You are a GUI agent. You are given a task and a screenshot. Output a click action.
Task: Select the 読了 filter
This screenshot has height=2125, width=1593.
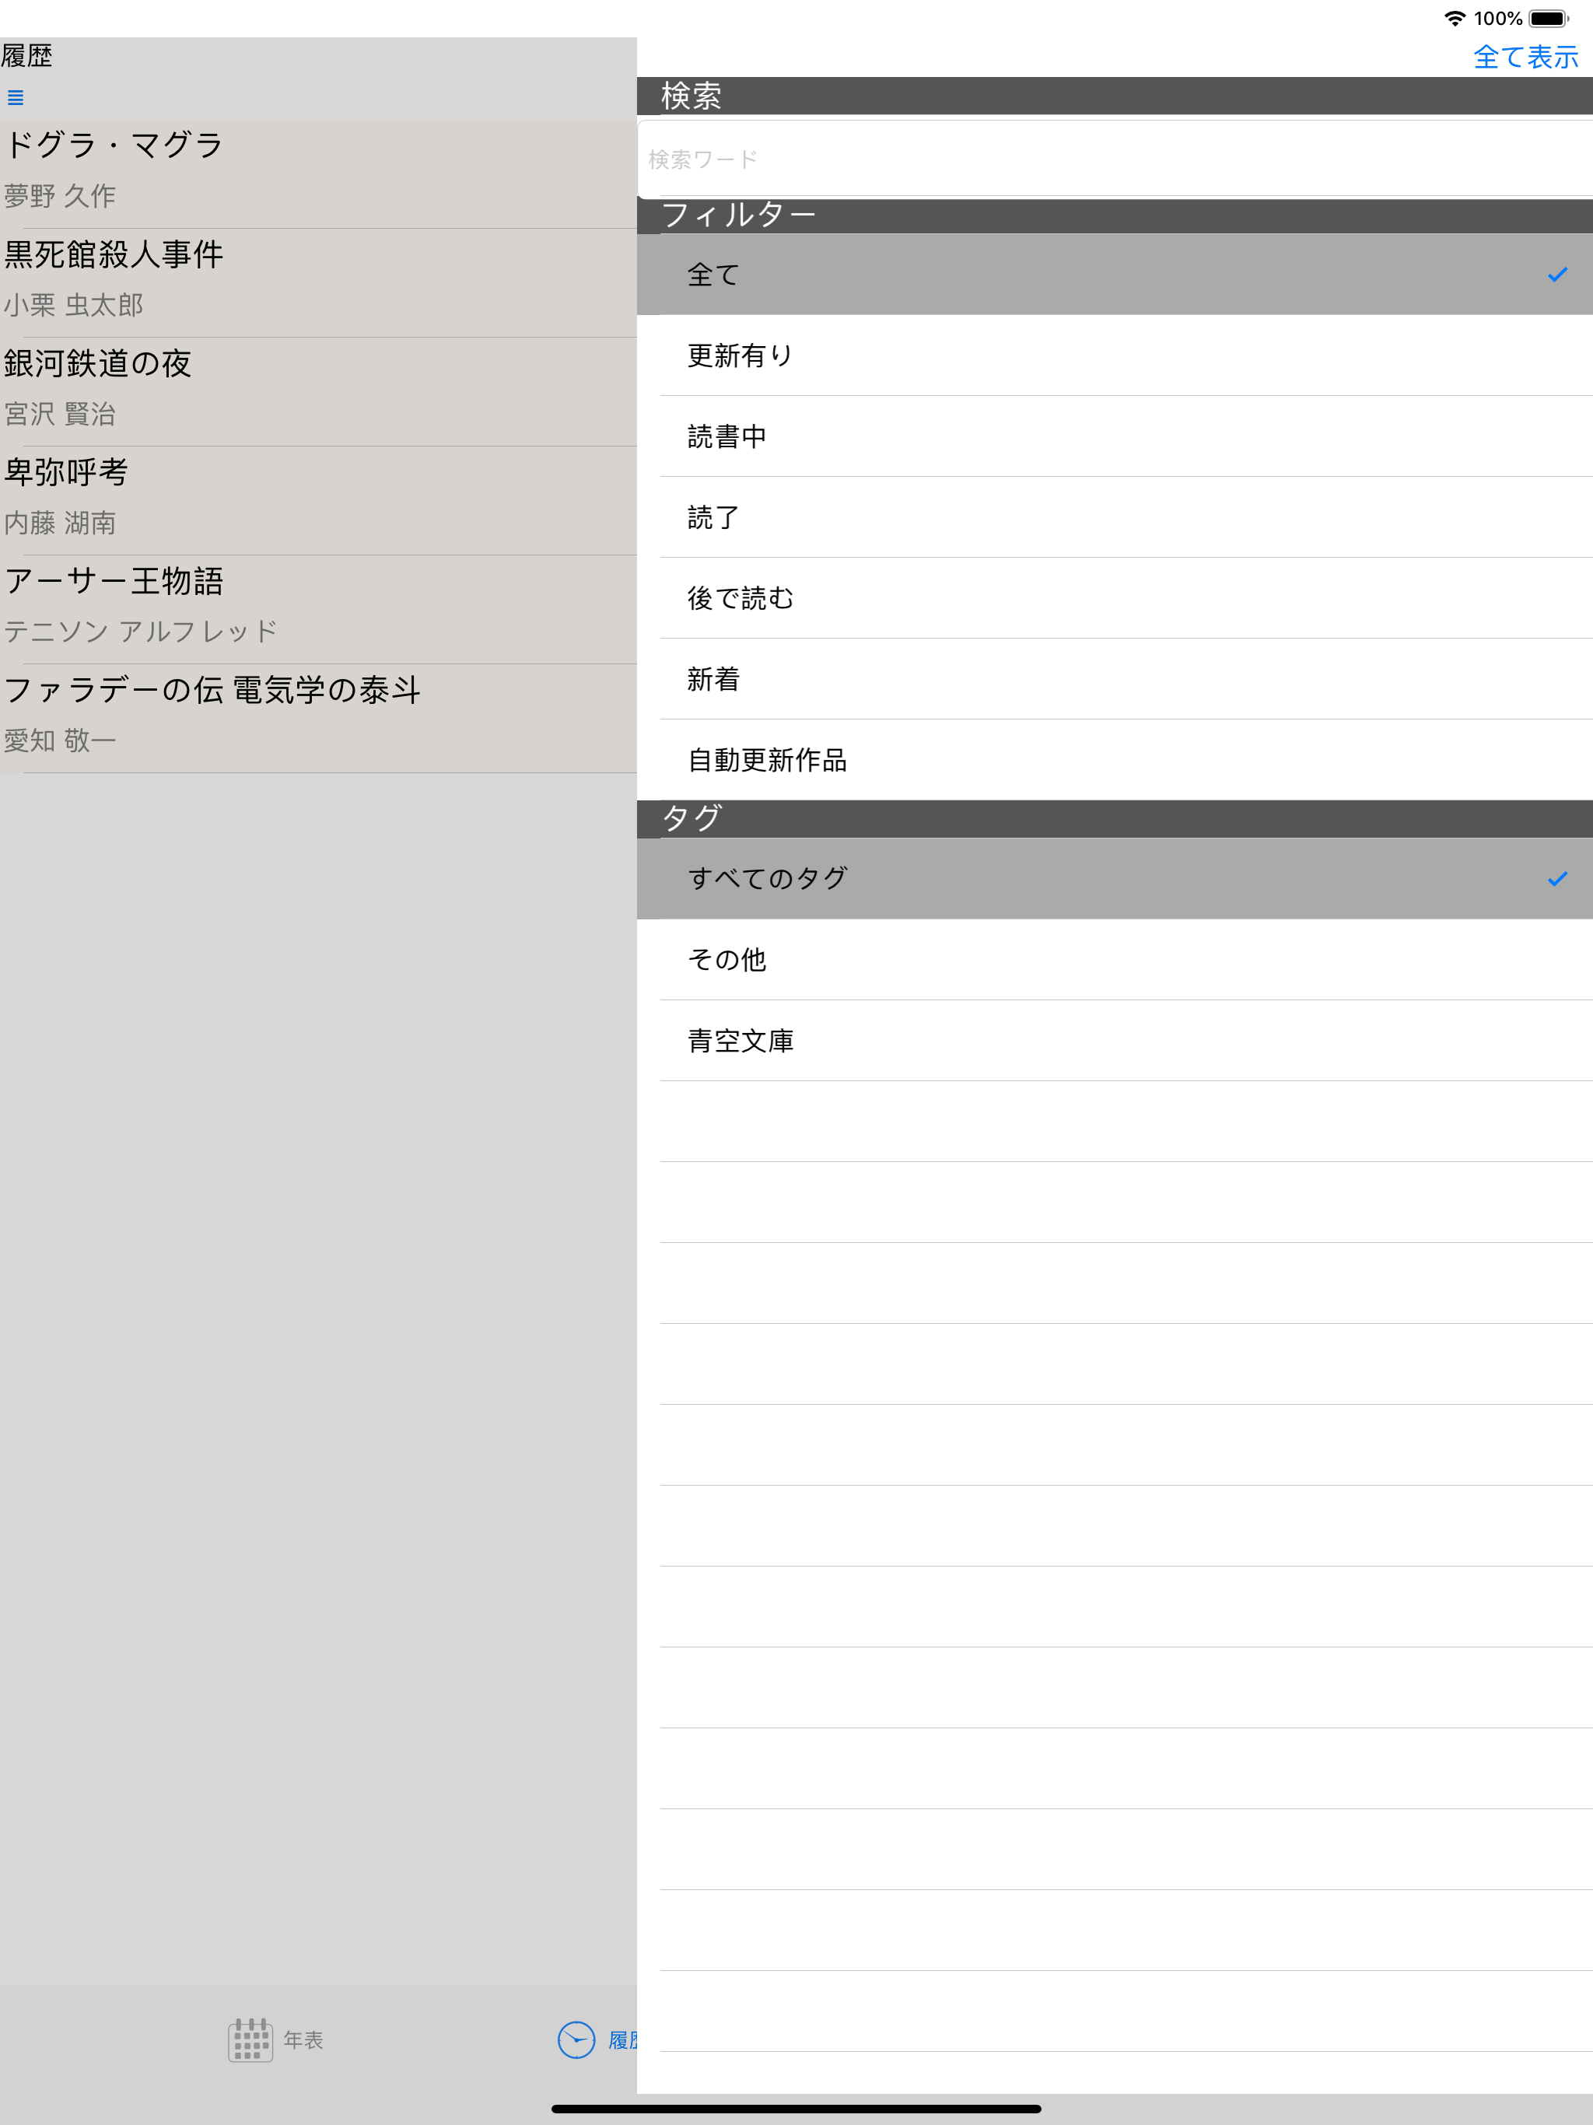click(x=1115, y=516)
